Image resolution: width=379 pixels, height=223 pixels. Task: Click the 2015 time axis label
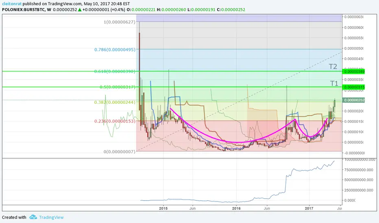point(163,208)
